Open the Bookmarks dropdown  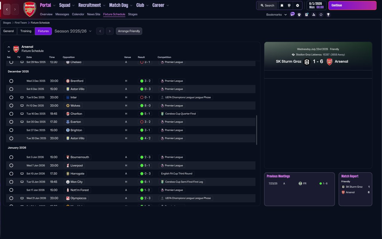[x=276, y=15]
